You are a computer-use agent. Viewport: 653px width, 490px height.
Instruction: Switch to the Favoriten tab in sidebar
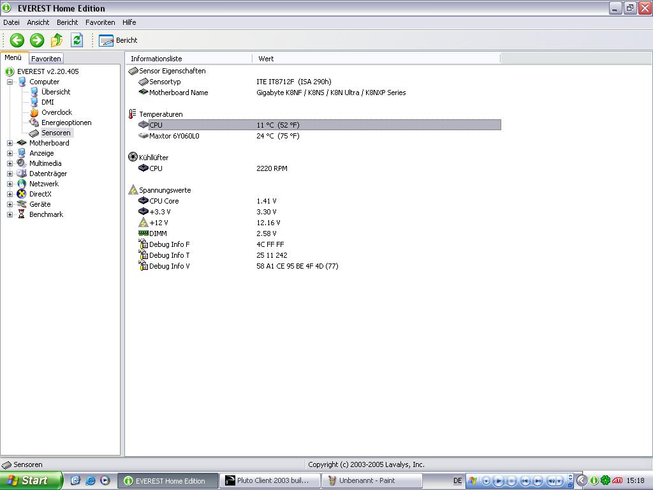pos(46,59)
